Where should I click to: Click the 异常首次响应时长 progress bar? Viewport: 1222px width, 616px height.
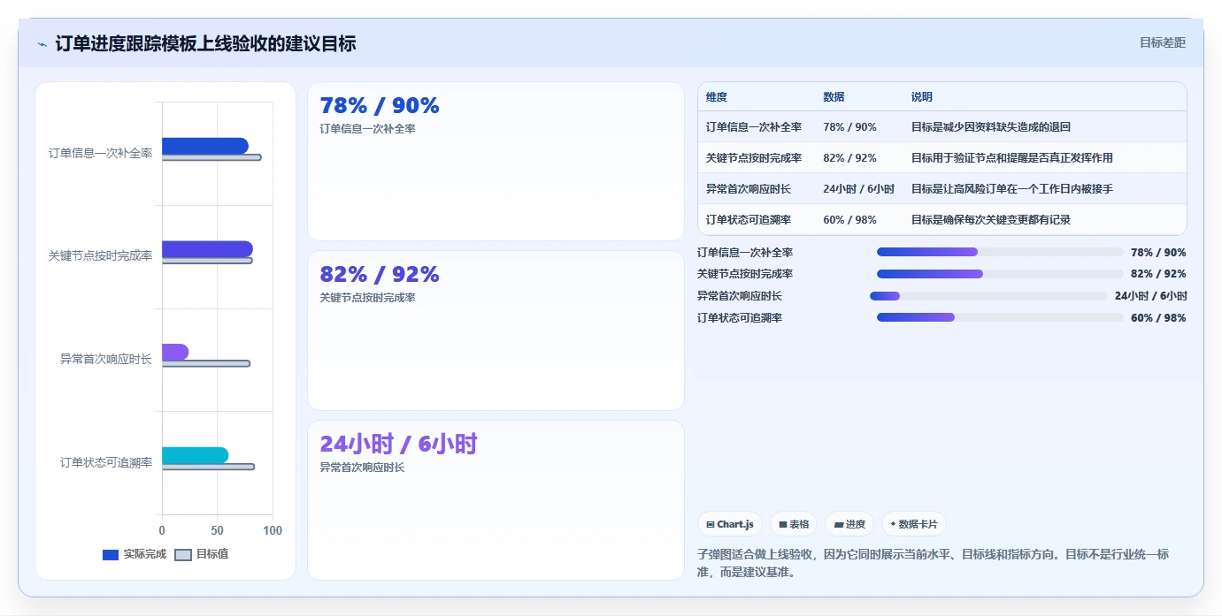point(988,296)
